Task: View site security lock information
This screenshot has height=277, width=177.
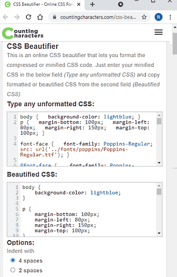Action: click(55, 17)
